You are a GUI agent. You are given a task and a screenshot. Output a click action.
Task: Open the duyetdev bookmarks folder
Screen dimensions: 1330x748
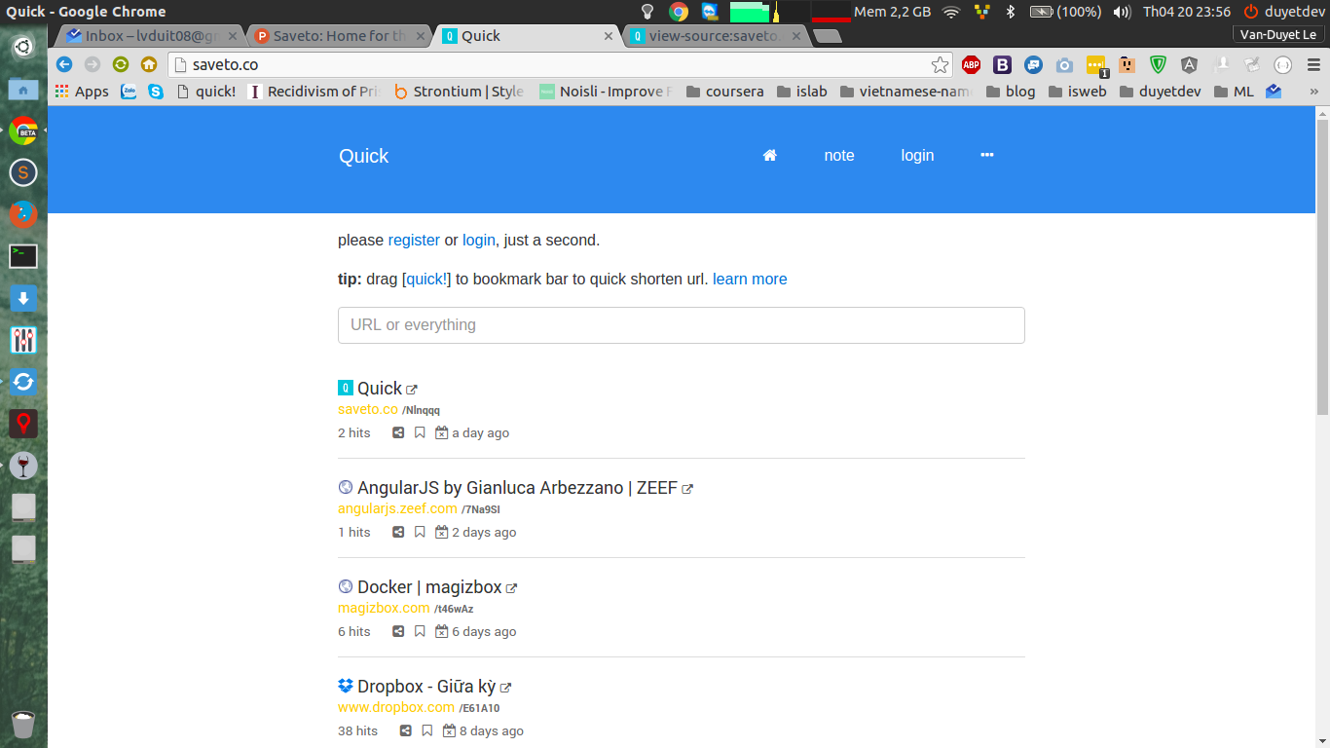pos(1161,92)
